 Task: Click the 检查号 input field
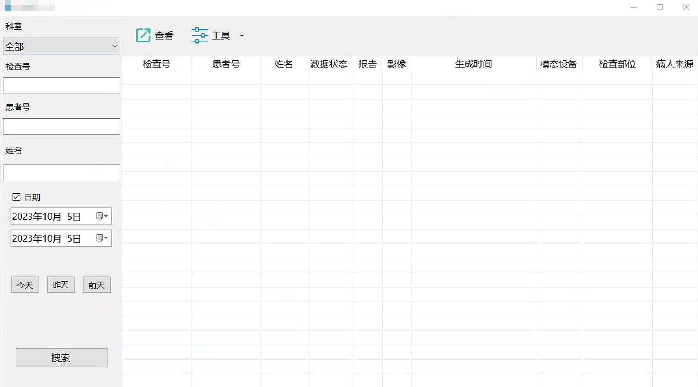pyautogui.click(x=62, y=86)
